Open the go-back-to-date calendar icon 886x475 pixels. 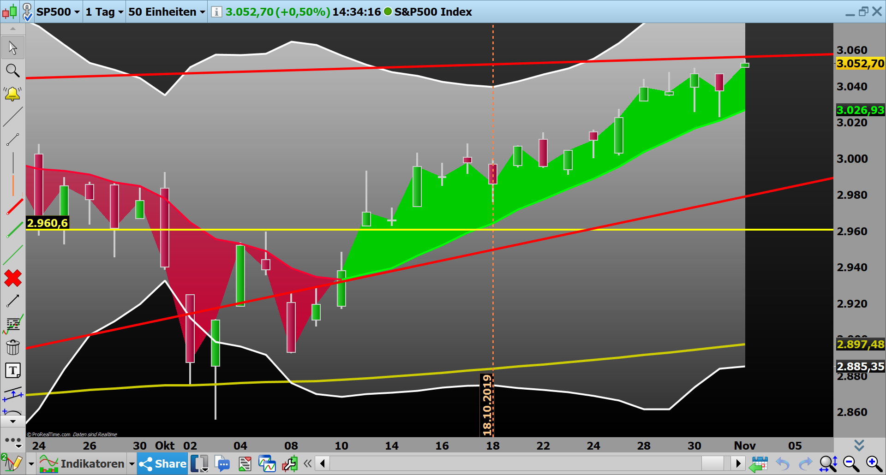pos(760,463)
